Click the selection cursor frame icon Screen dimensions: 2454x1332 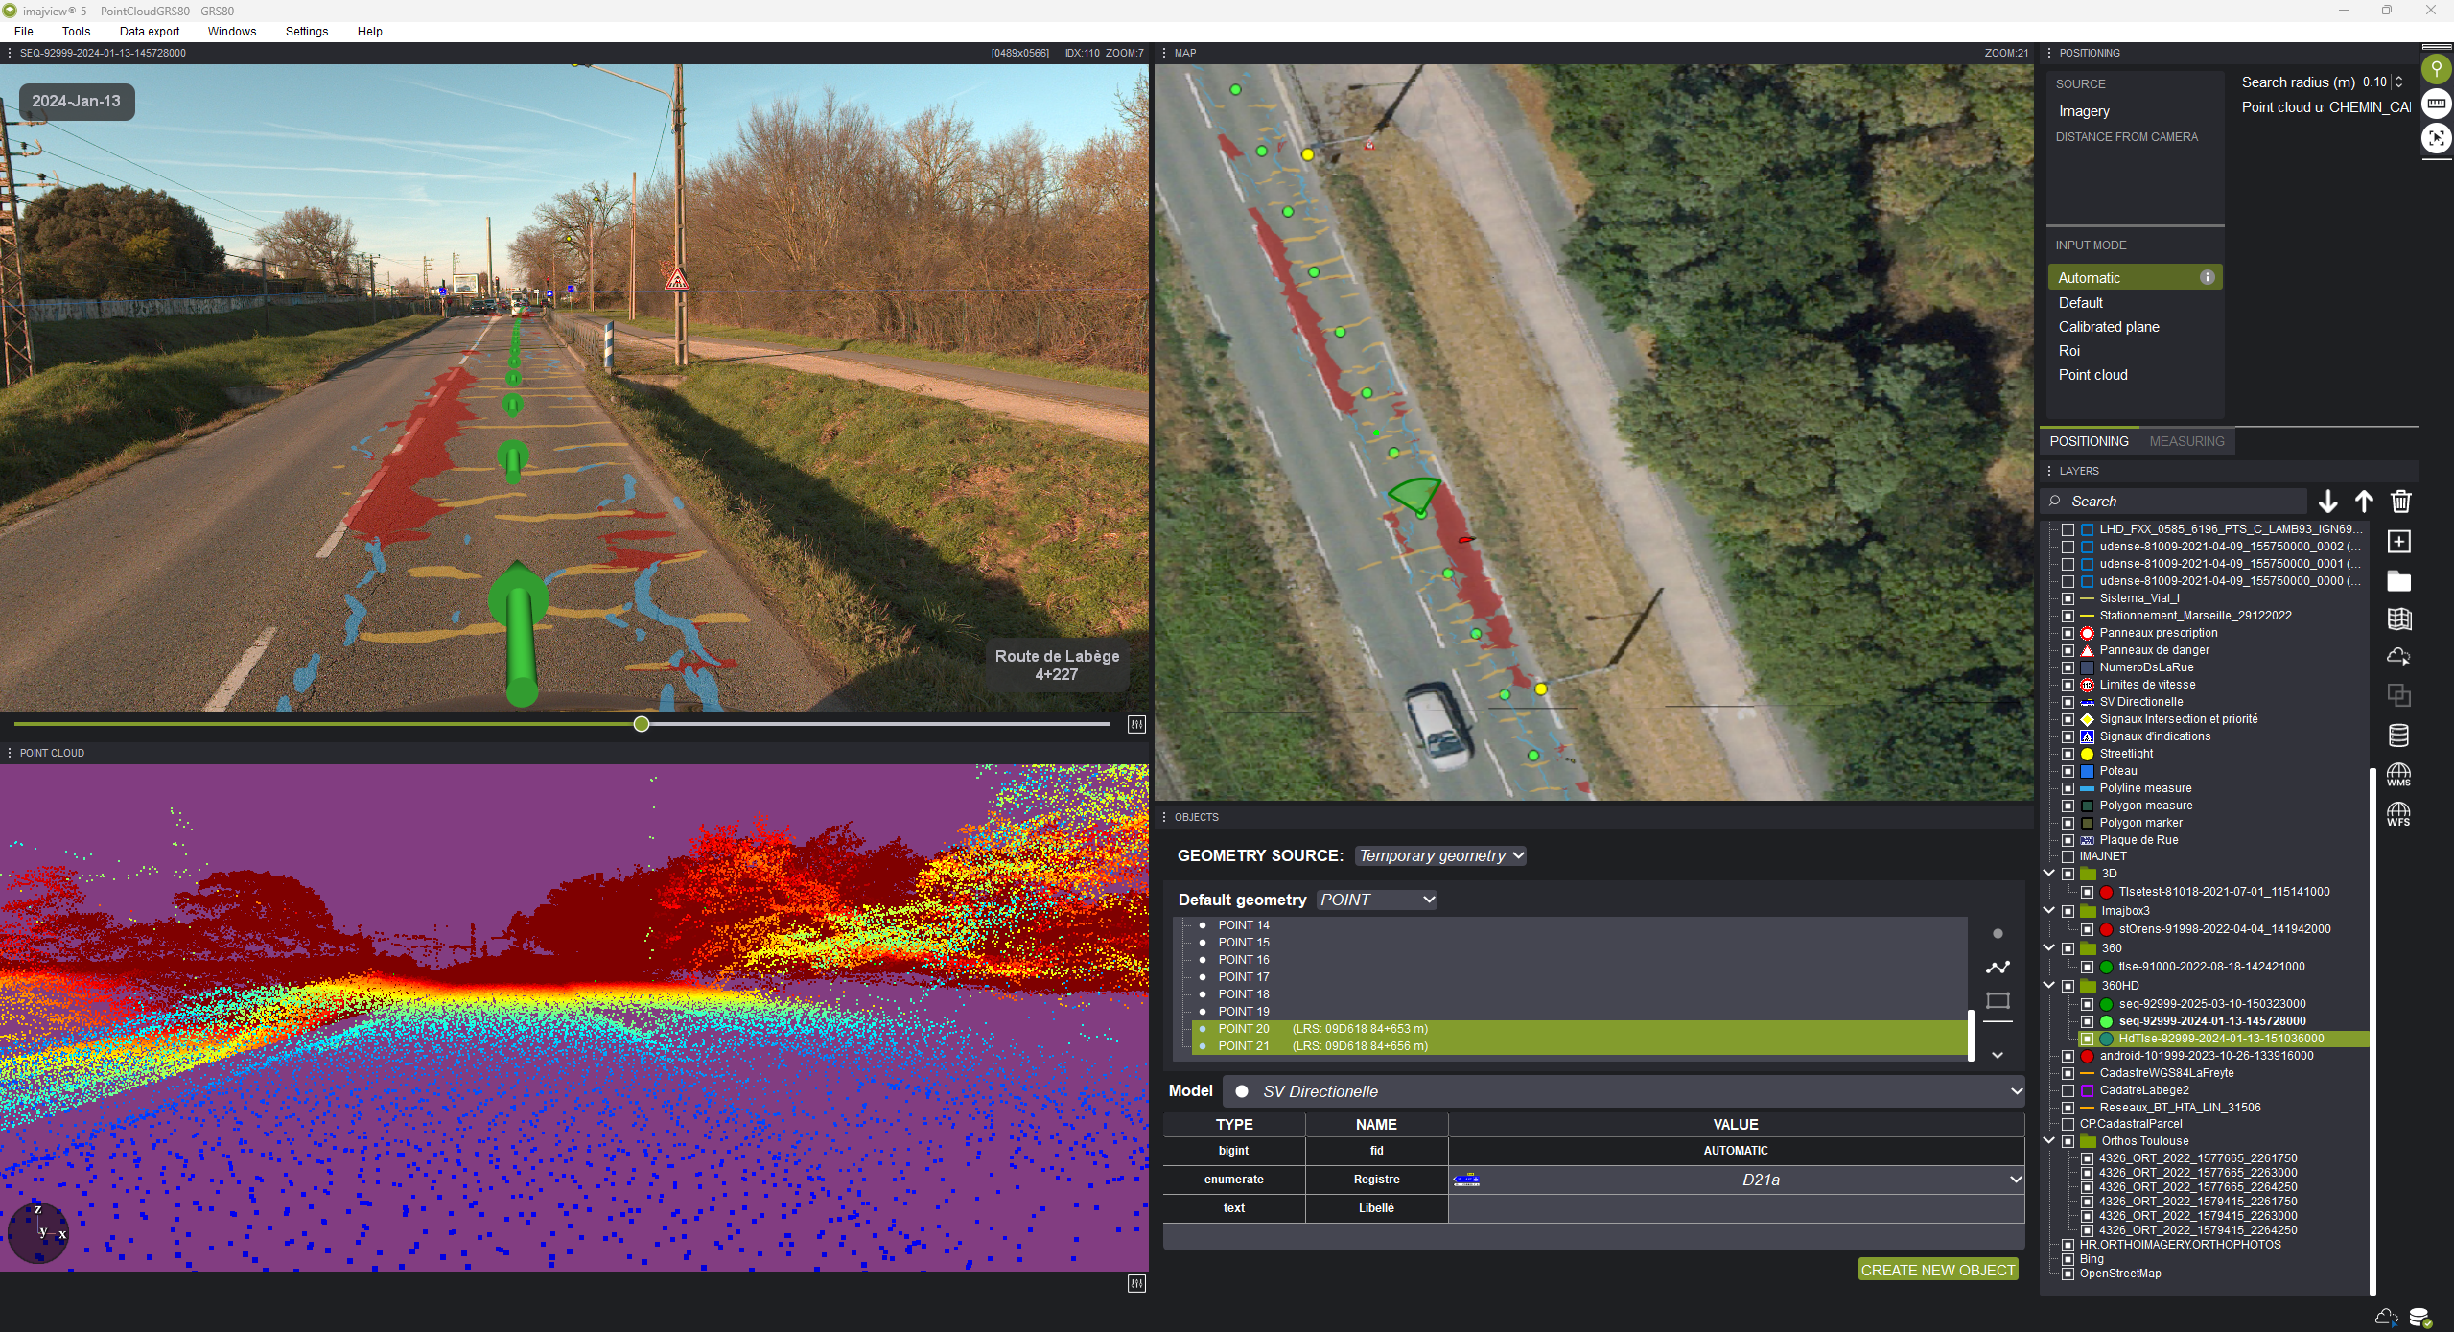pyautogui.click(x=2437, y=138)
